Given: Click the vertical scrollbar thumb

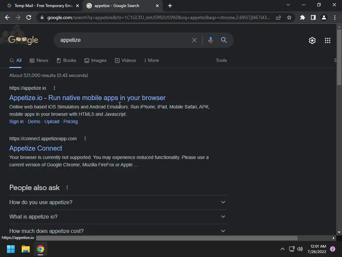Looking at the screenshot, I should point(339,57).
